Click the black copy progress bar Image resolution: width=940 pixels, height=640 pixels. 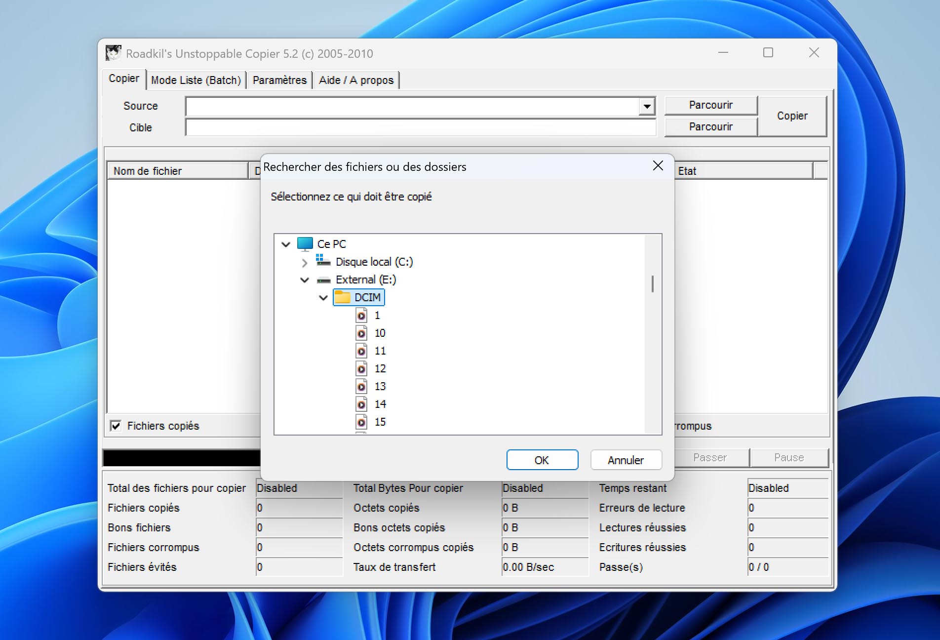click(x=182, y=458)
